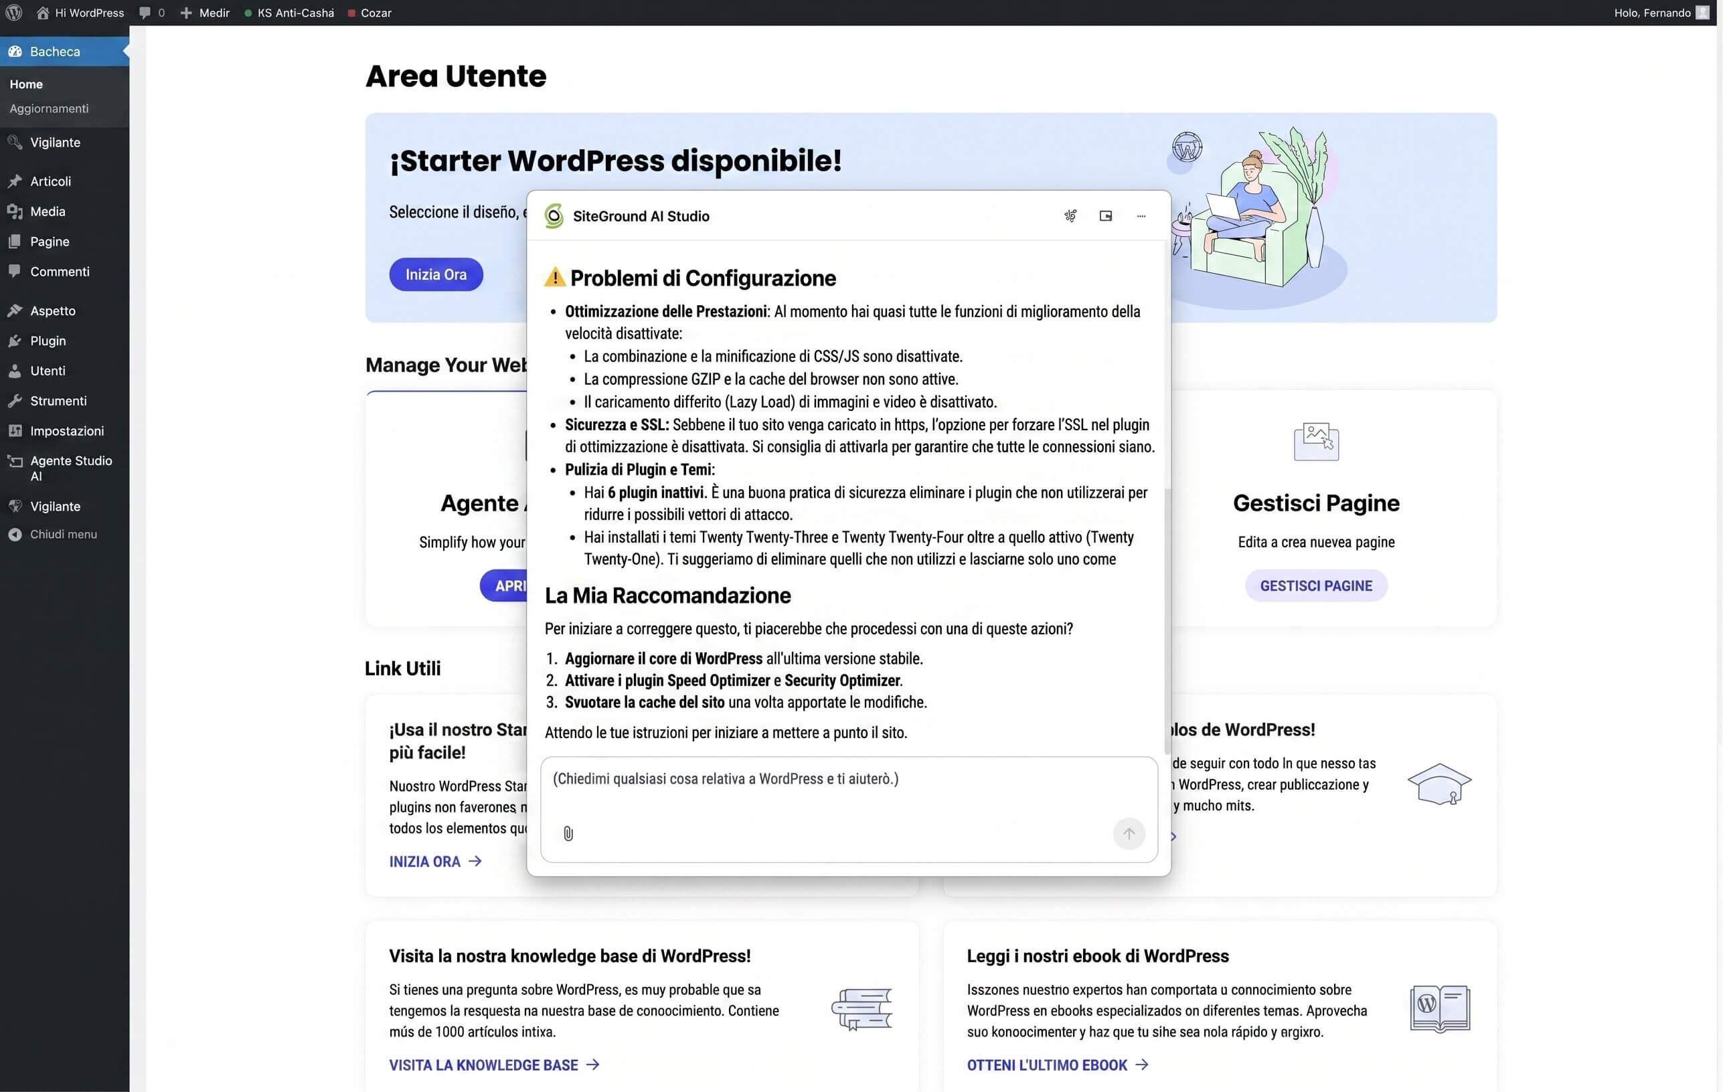Image resolution: width=1723 pixels, height=1092 pixels.
Task: Open Hi WordPress site home link
Action: pos(80,13)
